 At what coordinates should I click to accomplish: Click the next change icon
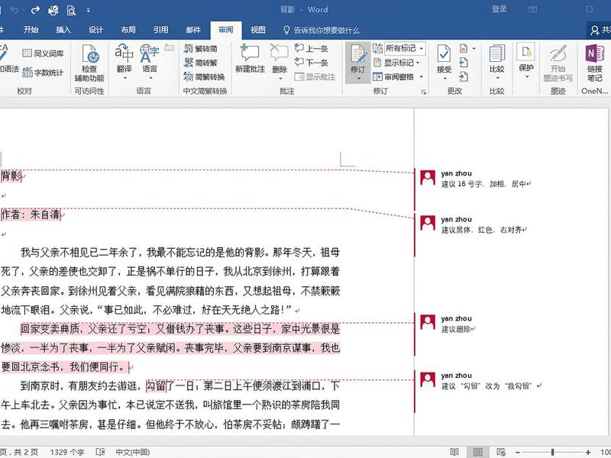point(464,77)
